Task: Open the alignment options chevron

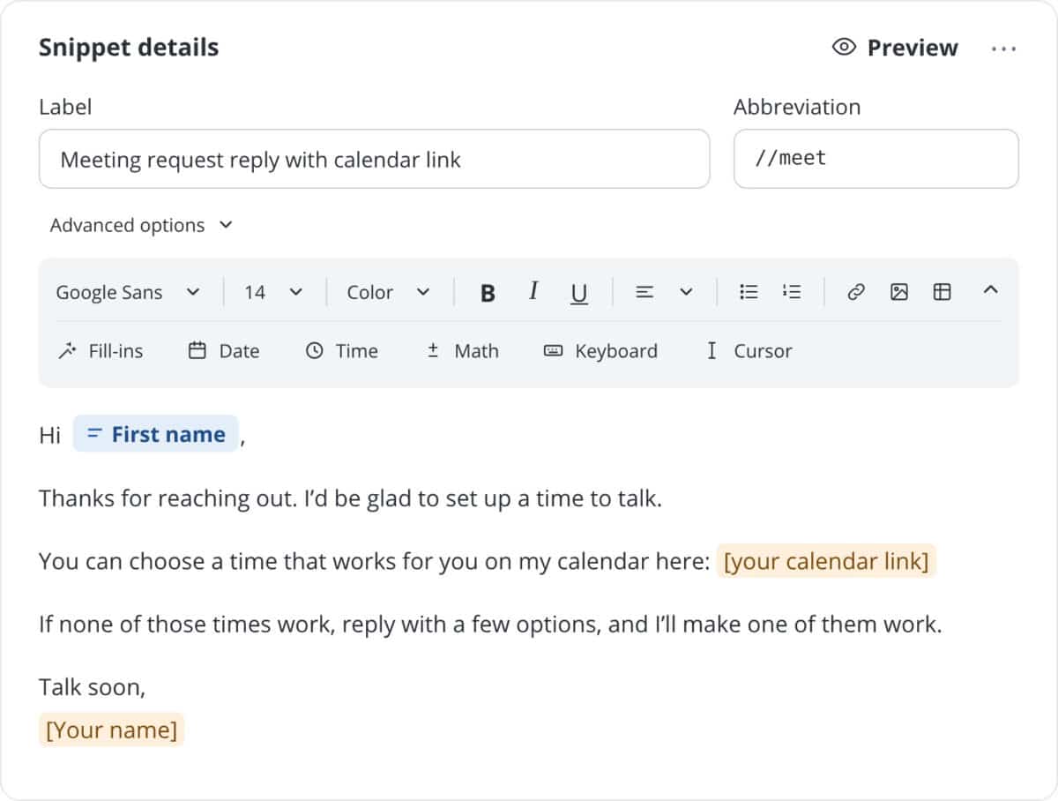Action: click(x=686, y=292)
